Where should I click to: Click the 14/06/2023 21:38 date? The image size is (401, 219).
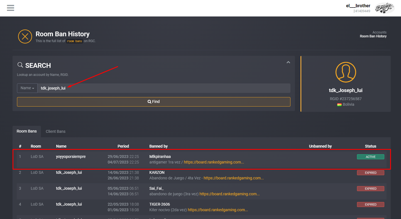coord(123,172)
